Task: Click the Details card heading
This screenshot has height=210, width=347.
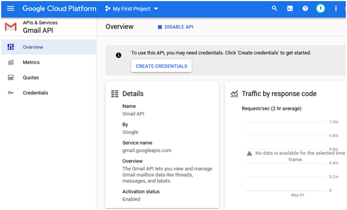Action: [133, 94]
